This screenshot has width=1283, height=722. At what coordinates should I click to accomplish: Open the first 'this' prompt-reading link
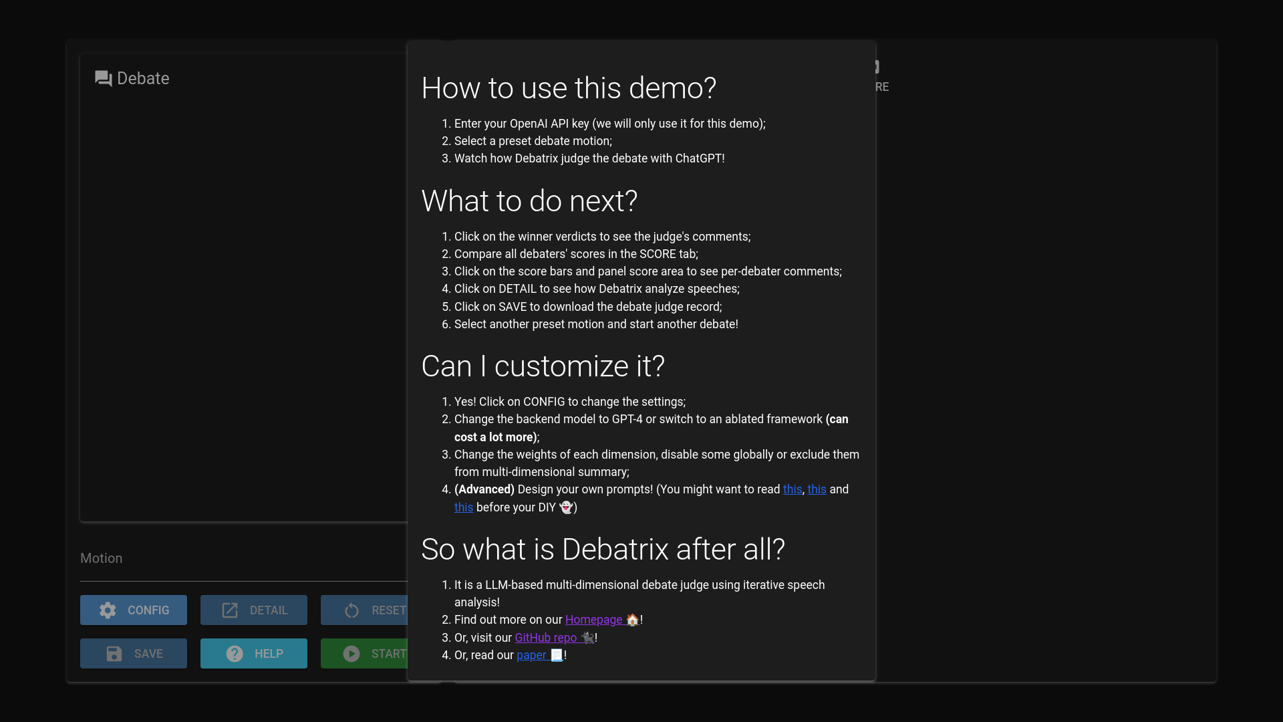(792, 489)
